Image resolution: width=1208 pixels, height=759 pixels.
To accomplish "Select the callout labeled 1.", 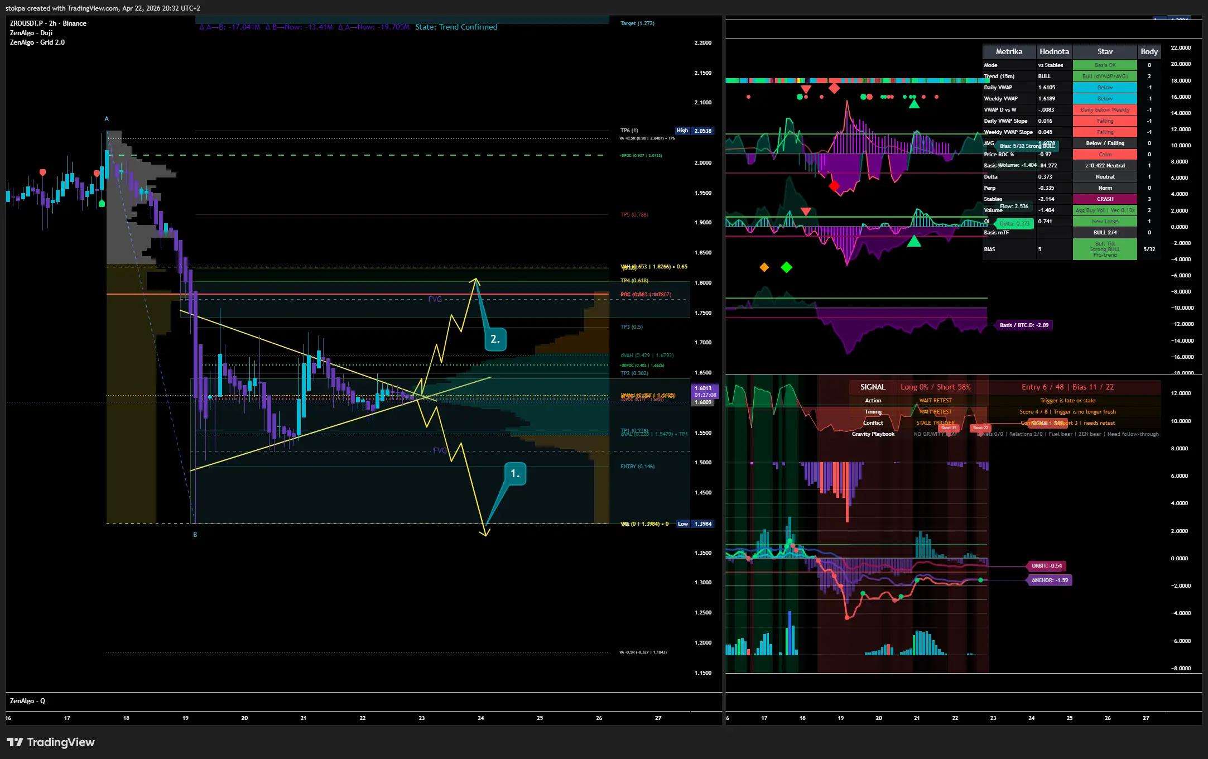I will 514,474.
